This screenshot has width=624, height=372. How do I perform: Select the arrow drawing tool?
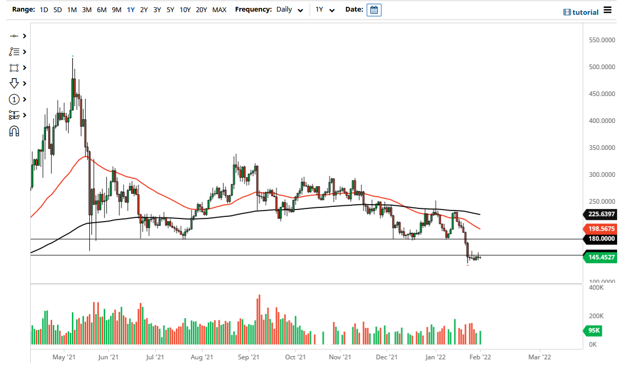point(14,83)
